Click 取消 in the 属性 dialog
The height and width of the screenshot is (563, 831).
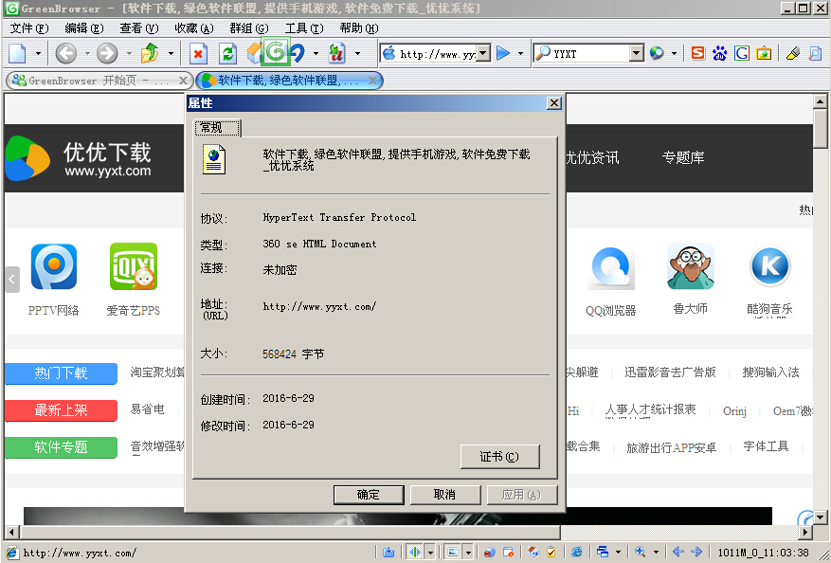pyautogui.click(x=445, y=495)
